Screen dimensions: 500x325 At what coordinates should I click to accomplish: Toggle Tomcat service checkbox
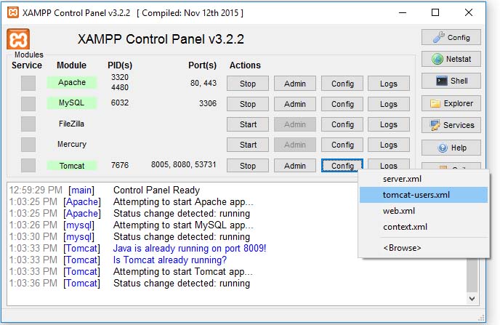click(28, 166)
